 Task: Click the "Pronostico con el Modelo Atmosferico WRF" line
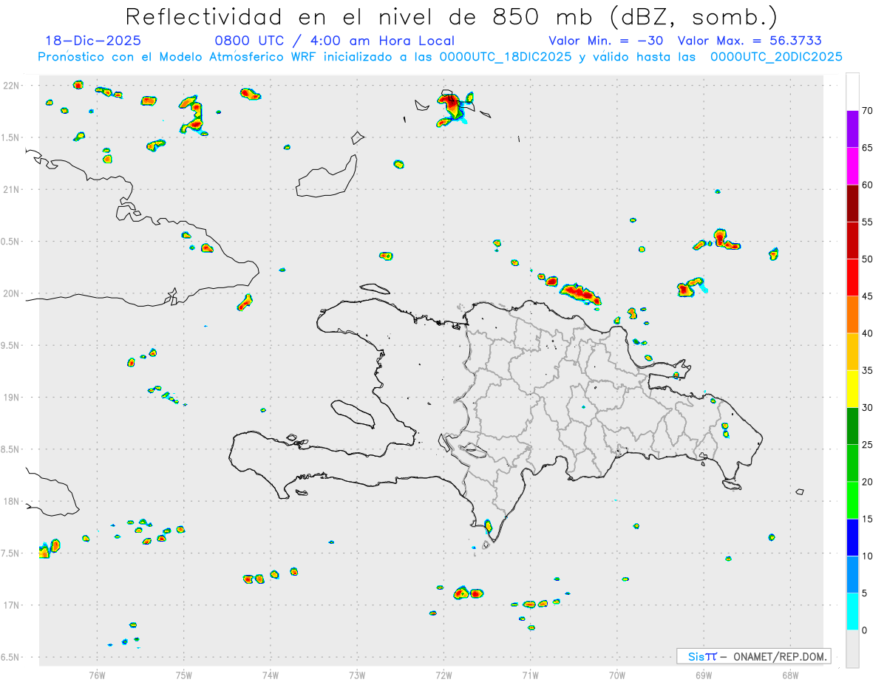(440, 56)
